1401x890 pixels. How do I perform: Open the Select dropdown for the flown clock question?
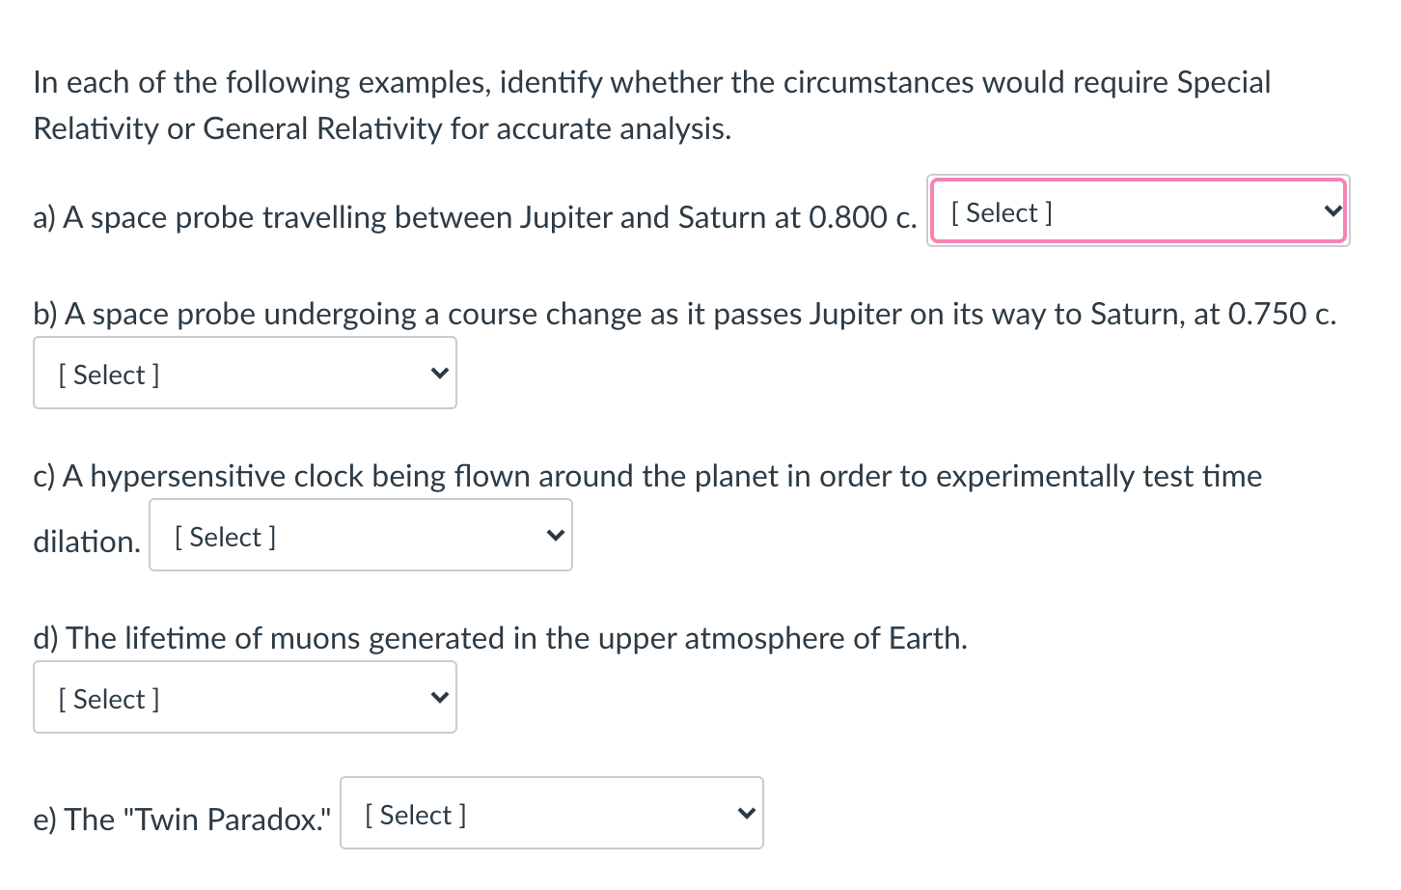[x=360, y=534]
